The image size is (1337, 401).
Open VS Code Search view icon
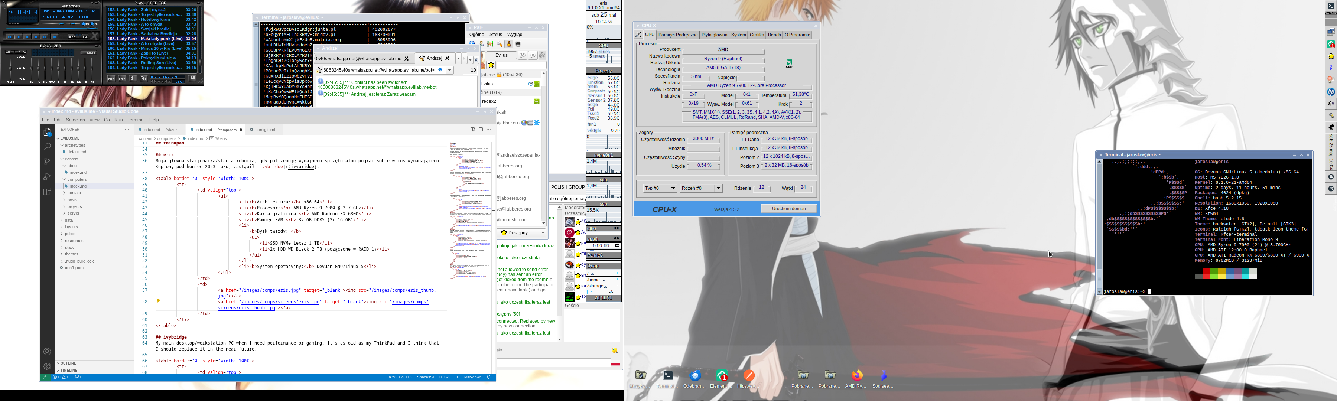[x=47, y=147]
